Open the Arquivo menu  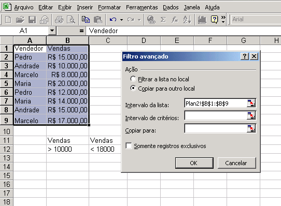(x=24, y=7)
